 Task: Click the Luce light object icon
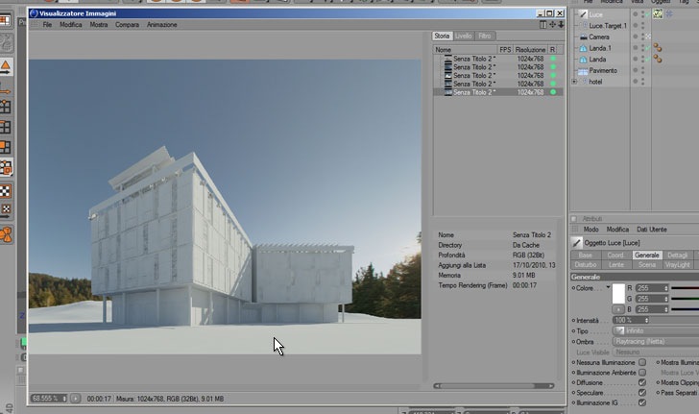click(x=583, y=14)
